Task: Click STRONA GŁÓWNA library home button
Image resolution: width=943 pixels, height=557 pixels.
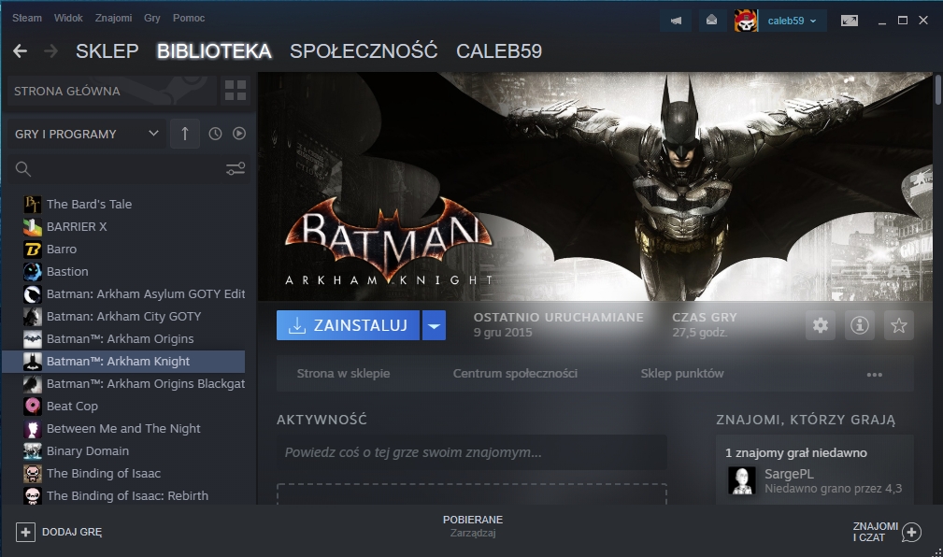Action: point(112,91)
